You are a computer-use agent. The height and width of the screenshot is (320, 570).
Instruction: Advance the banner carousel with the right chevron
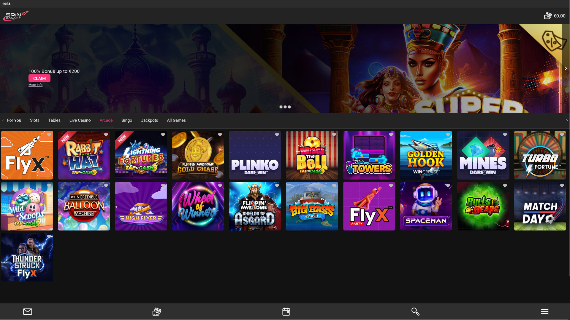pyautogui.click(x=566, y=68)
